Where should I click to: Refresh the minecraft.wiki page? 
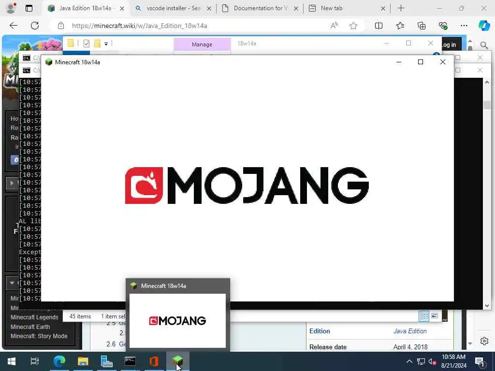click(35, 26)
